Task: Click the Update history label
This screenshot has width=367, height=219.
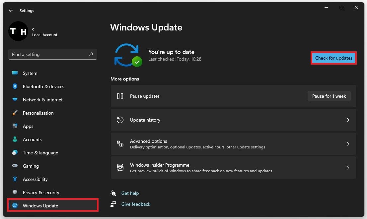Action: click(x=145, y=120)
